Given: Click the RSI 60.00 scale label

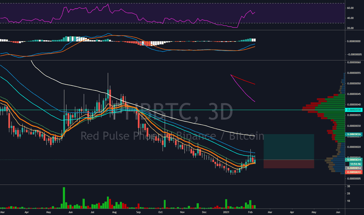Looking at the screenshot, I should point(350,8).
